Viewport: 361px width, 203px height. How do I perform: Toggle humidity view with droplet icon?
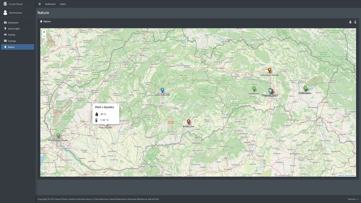coord(350,22)
